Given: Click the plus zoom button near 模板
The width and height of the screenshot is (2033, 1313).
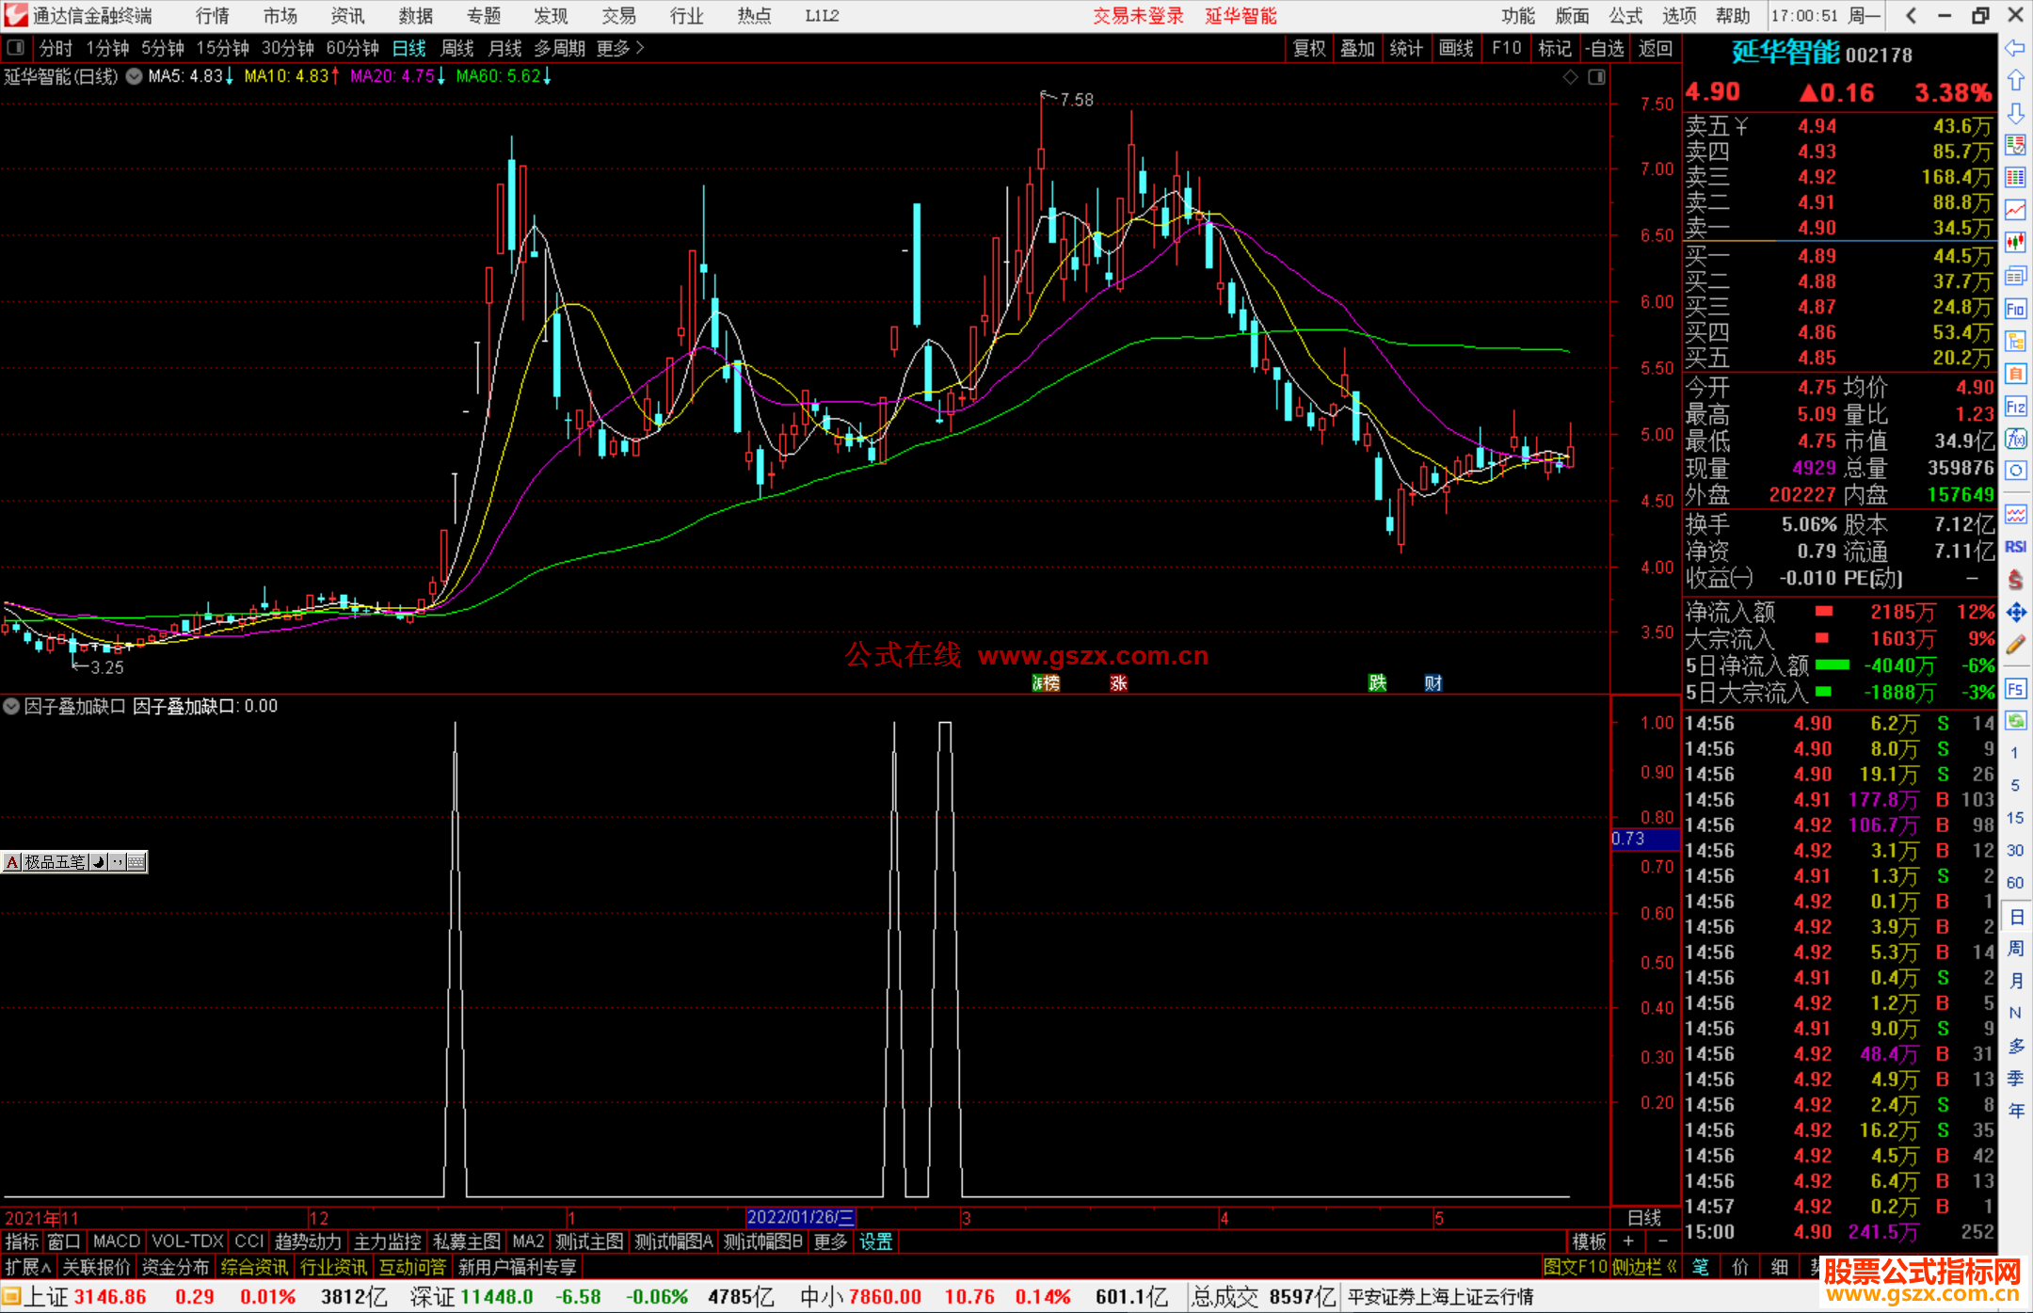Looking at the screenshot, I should click(1628, 1241).
